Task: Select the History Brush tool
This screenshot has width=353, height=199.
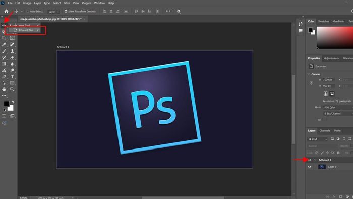Action: 4,58
